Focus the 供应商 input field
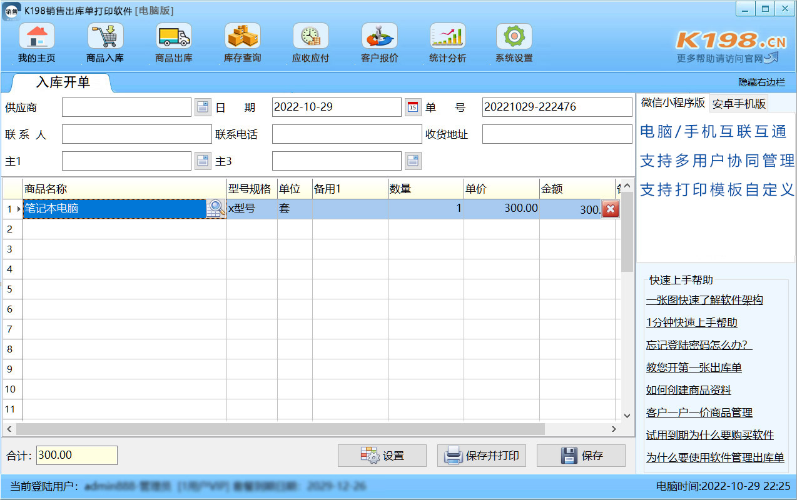This screenshot has height=500, width=797. 126,107
